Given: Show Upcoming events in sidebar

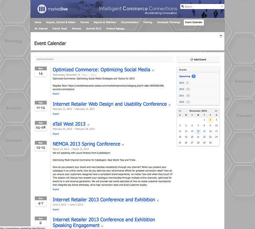Looking at the screenshot, I should click(184, 76).
